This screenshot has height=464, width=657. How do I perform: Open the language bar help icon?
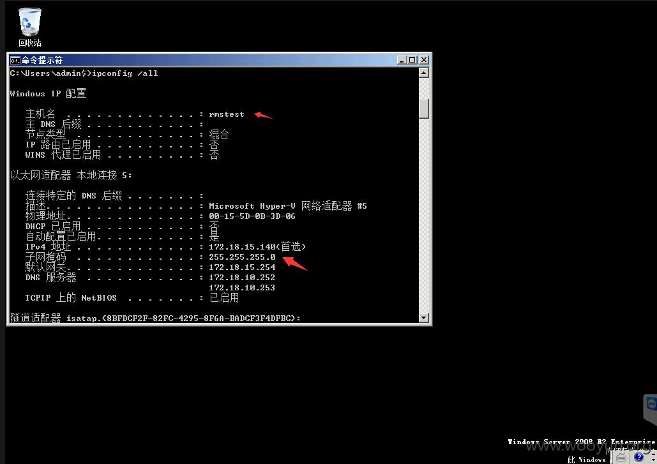(x=639, y=457)
